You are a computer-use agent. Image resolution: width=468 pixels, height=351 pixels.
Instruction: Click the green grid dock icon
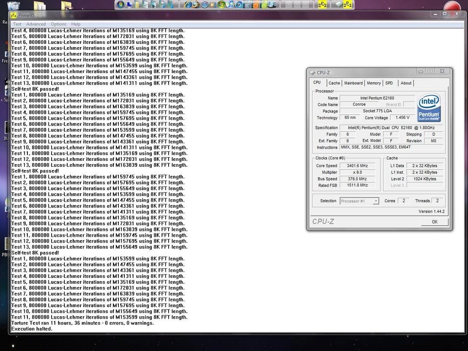pyautogui.click(x=264, y=5)
